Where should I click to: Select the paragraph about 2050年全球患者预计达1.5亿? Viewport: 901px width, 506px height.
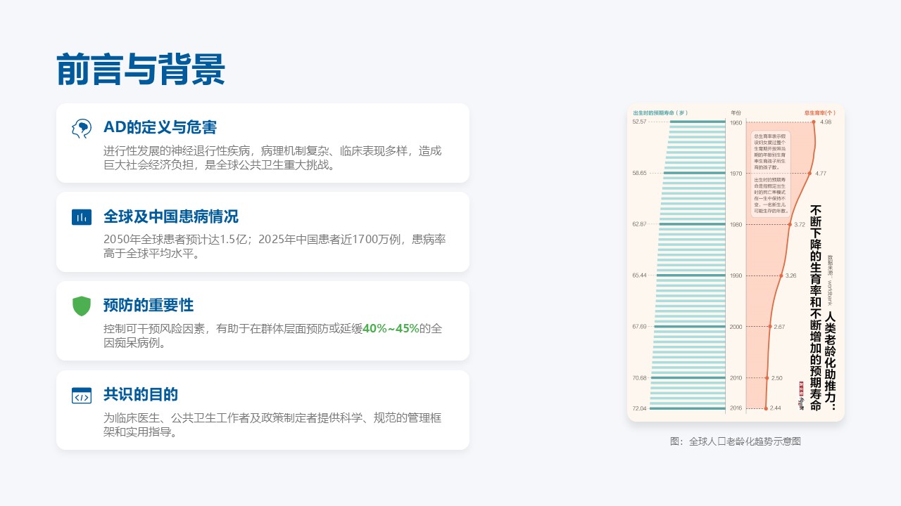pyautogui.click(x=275, y=247)
